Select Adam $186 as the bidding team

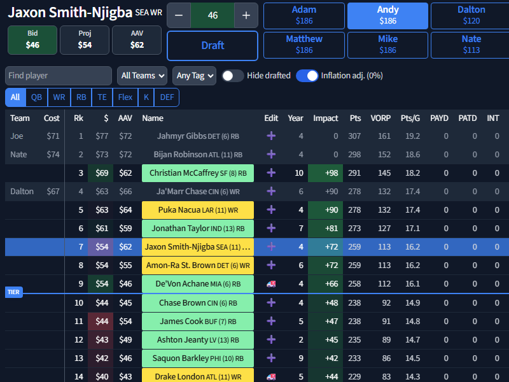coord(304,15)
